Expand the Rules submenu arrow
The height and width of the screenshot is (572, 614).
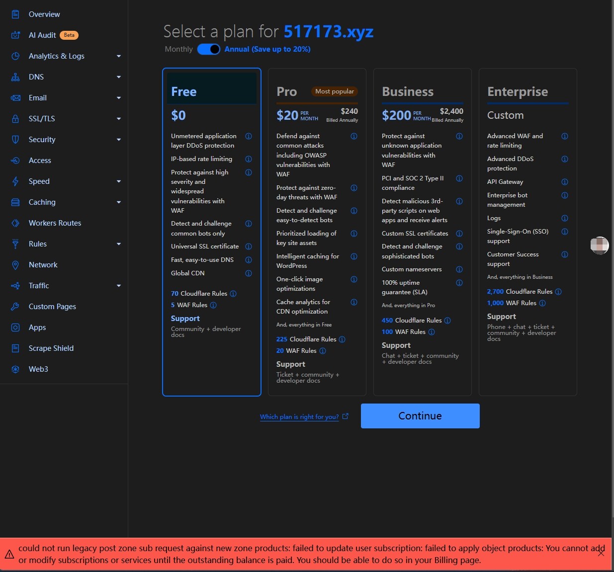pos(119,244)
